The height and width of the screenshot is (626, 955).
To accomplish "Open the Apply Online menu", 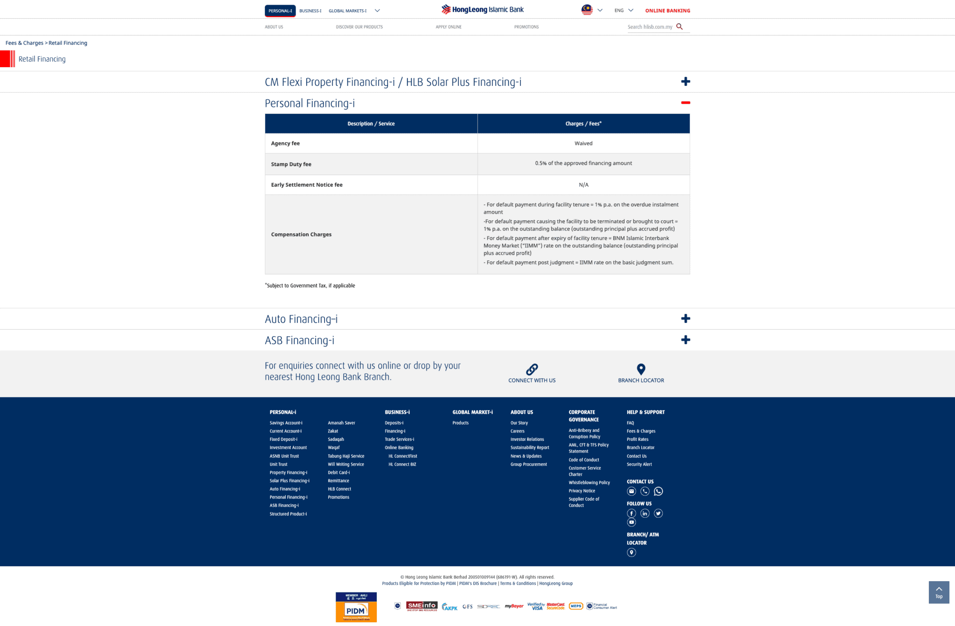I will (449, 27).
